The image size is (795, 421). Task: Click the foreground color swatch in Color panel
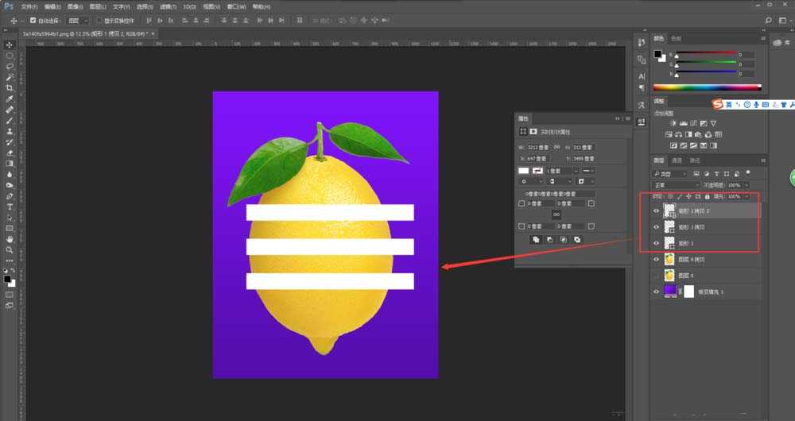[658, 53]
